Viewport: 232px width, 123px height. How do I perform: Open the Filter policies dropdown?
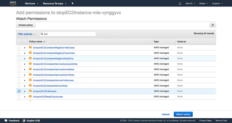tap(27, 34)
